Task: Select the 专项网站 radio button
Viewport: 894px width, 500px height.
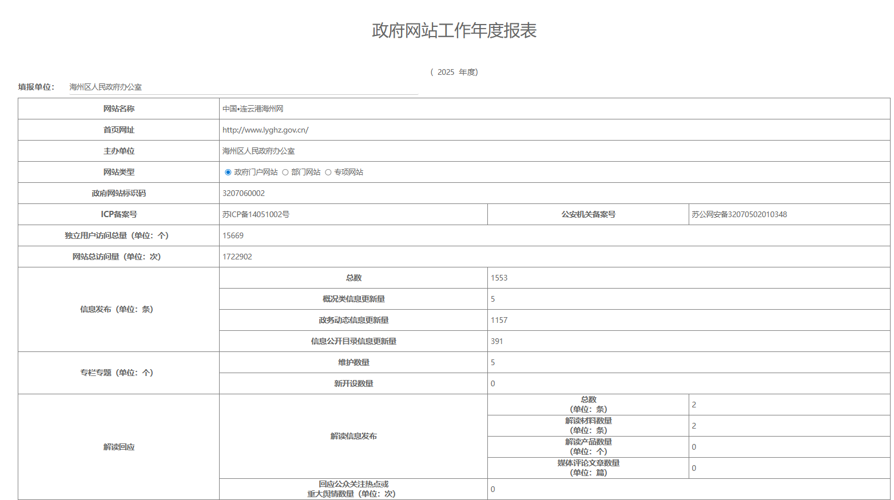Action: [327, 172]
